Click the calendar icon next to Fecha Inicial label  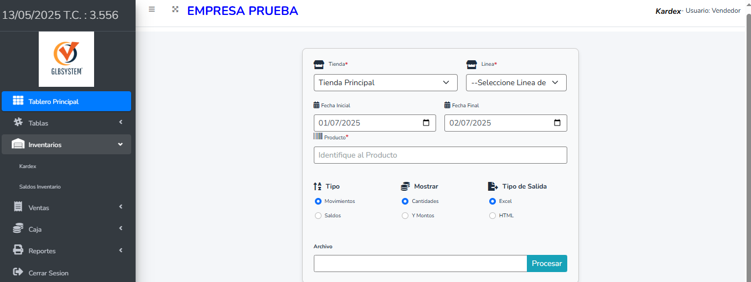pos(317,105)
